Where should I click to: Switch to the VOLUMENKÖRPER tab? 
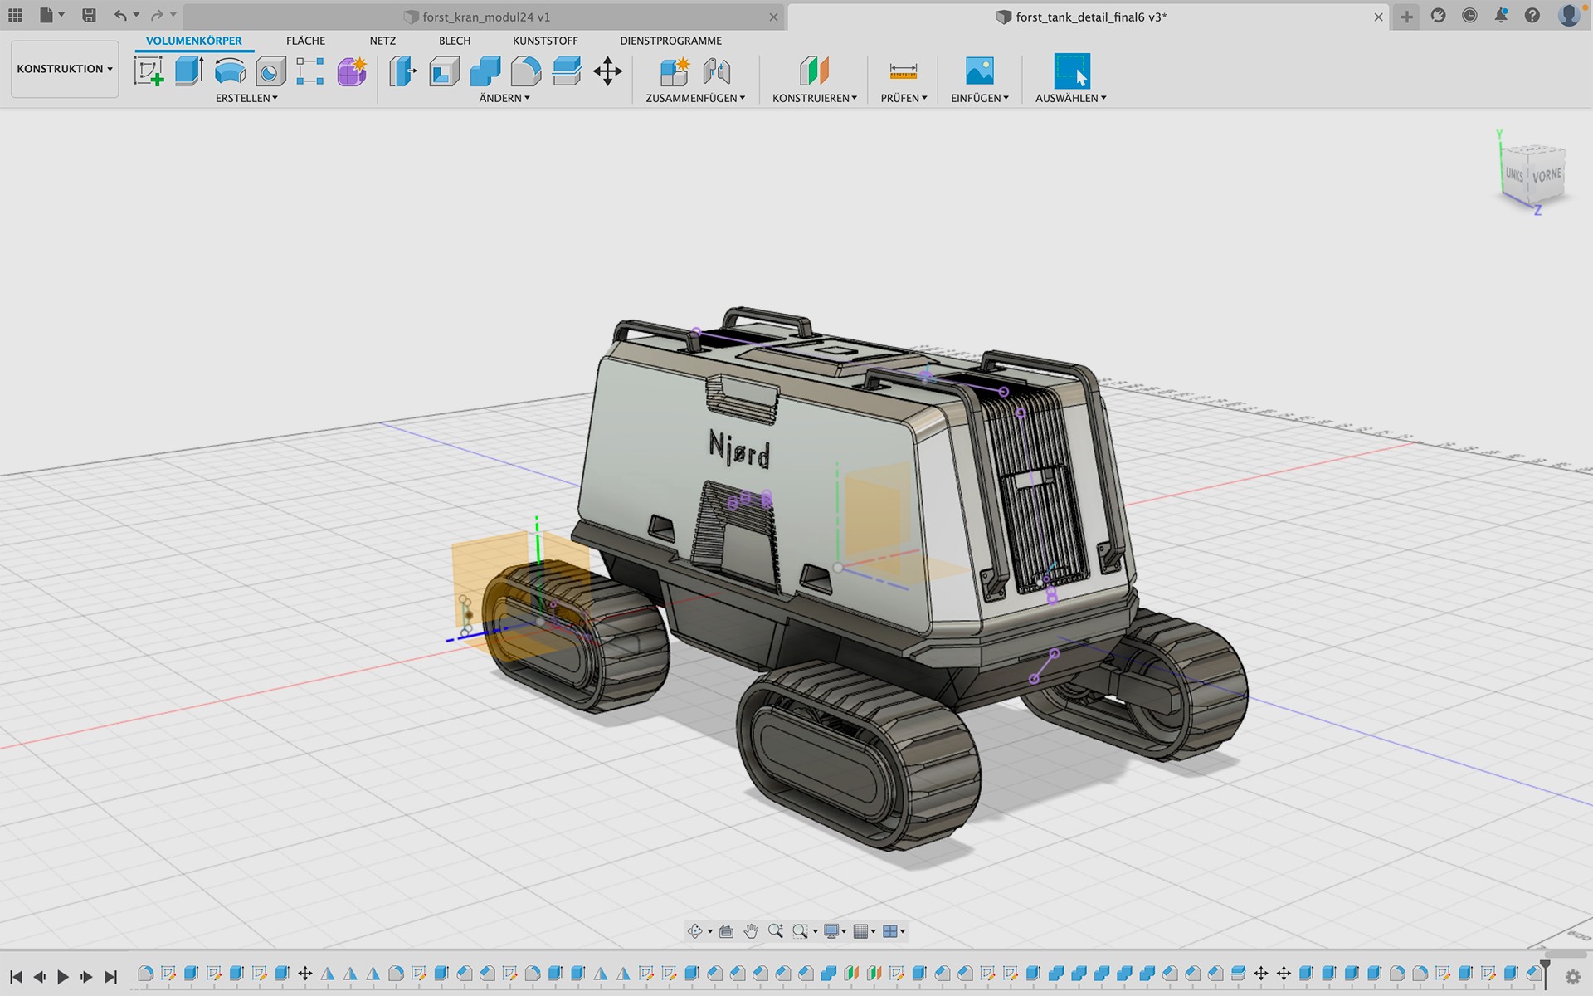tap(194, 41)
